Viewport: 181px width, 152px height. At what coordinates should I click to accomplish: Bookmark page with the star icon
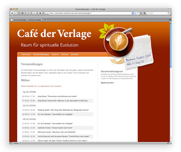tap(135, 13)
